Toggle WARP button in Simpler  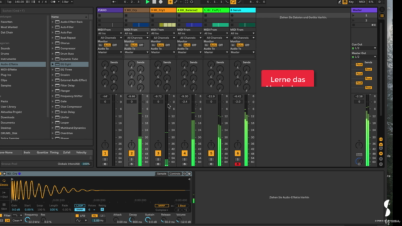point(161,206)
